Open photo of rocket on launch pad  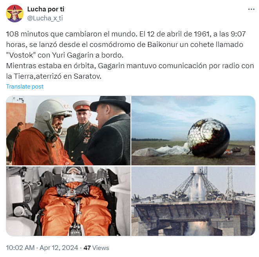tap(193, 201)
